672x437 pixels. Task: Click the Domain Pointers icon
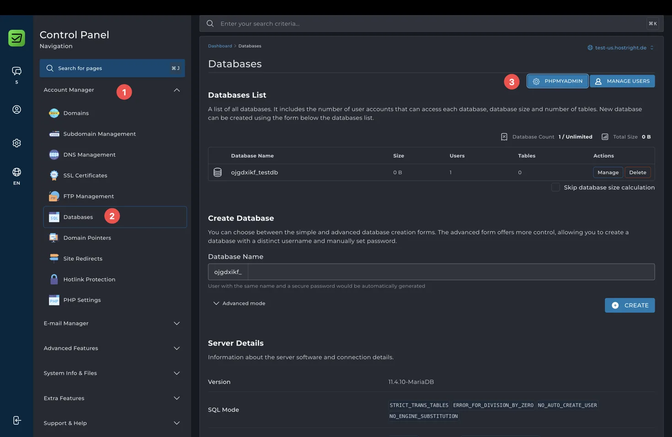pyautogui.click(x=54, y=238)
